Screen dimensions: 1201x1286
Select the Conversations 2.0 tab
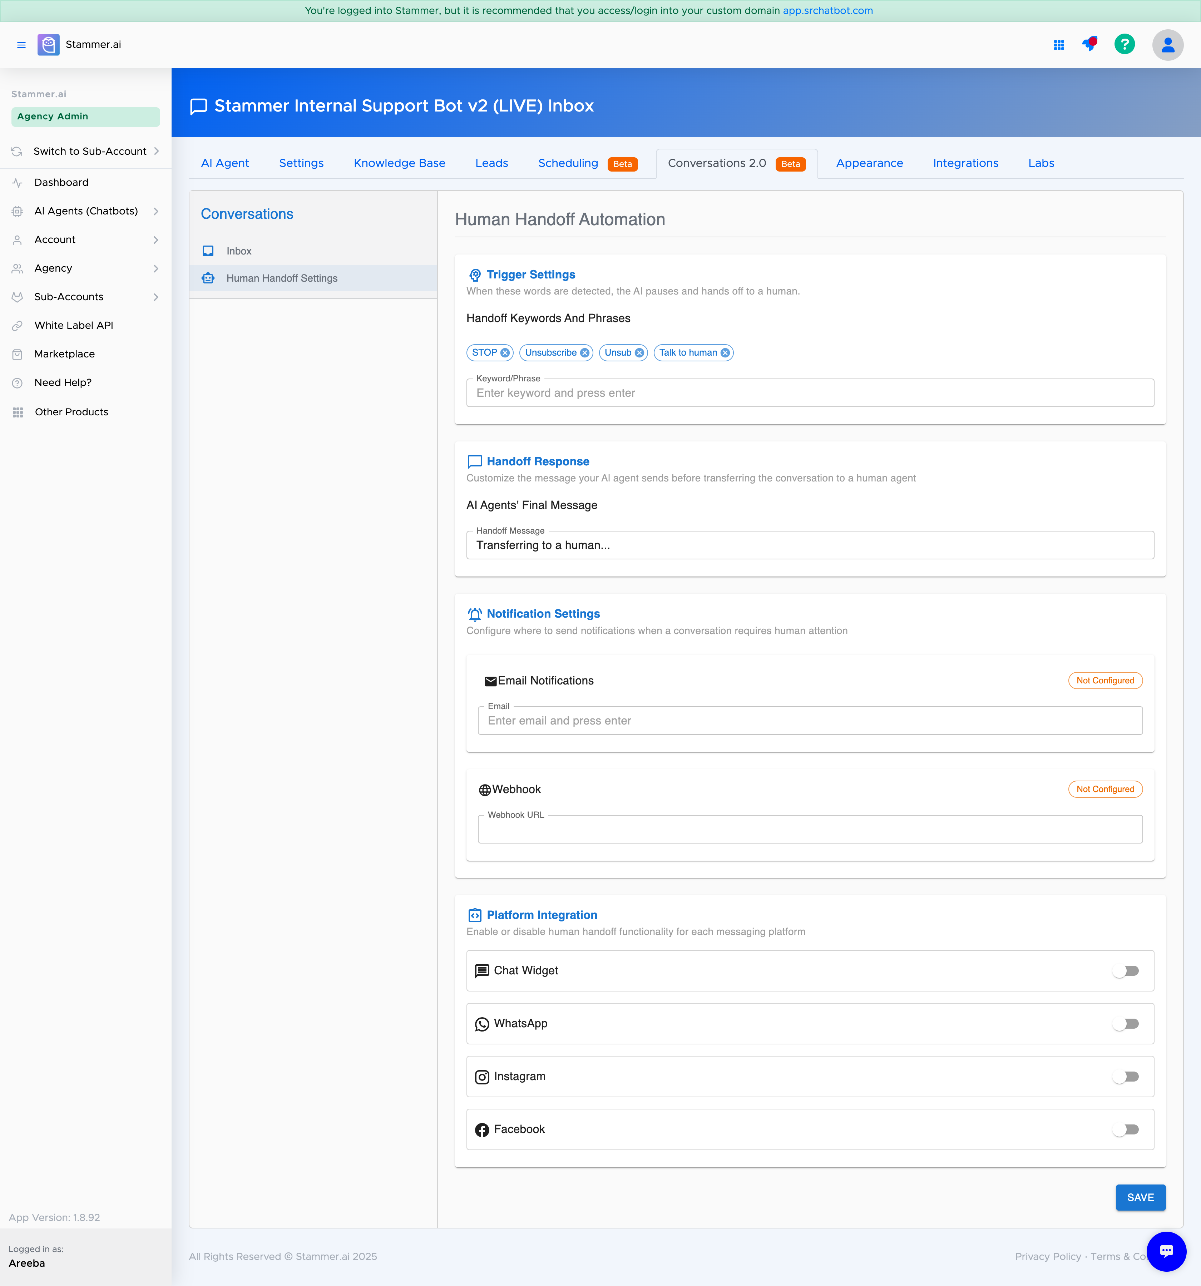(x=736, y=163)
